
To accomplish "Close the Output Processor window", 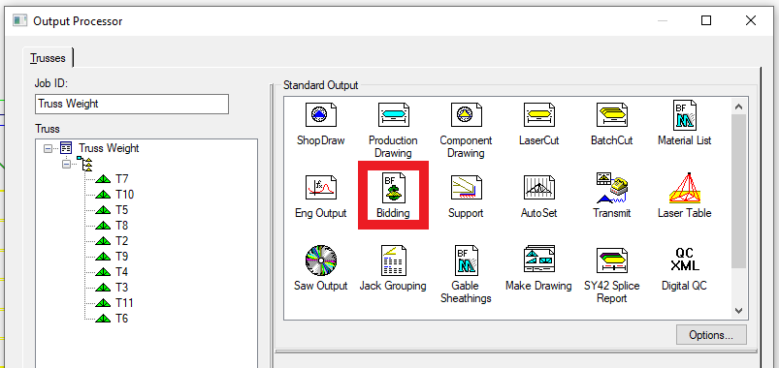I will [751, 20].
